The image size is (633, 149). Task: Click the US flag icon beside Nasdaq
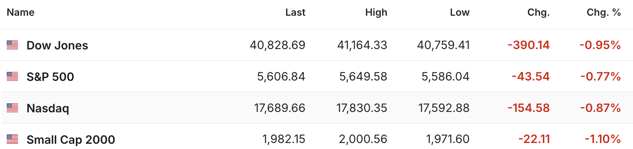coord(12,108)
